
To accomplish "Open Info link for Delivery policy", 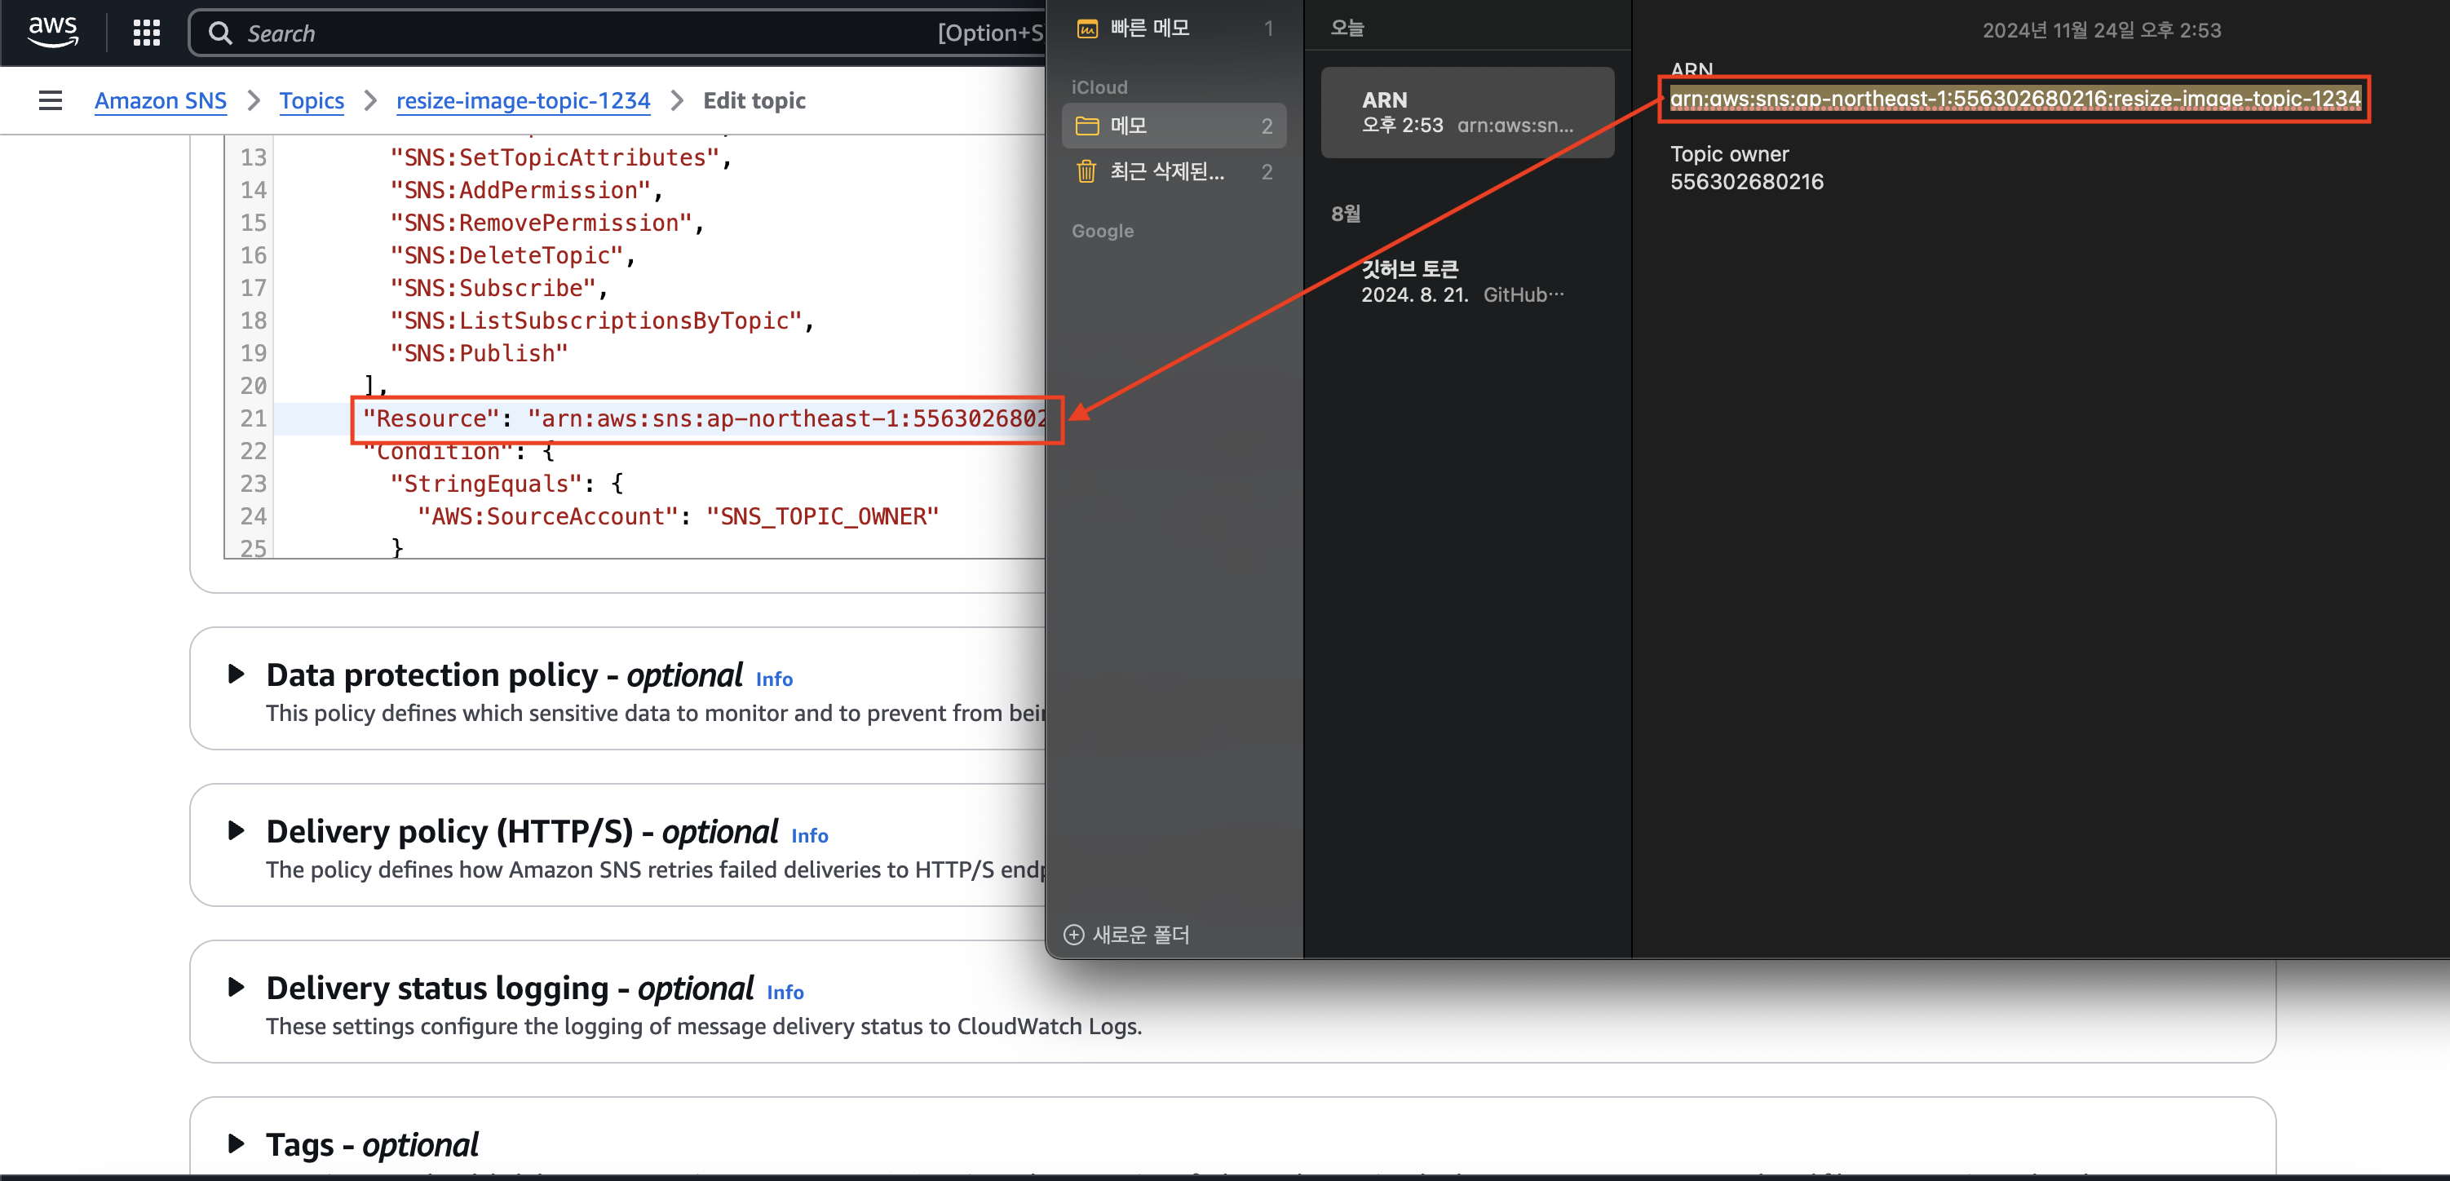I will click(809, 836).
